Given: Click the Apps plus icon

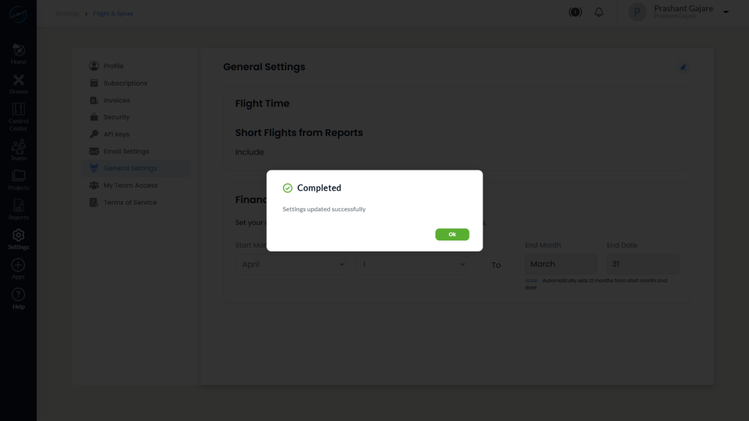Looking at the screenshot, I should pyautogui.click(x=18, y=265).
